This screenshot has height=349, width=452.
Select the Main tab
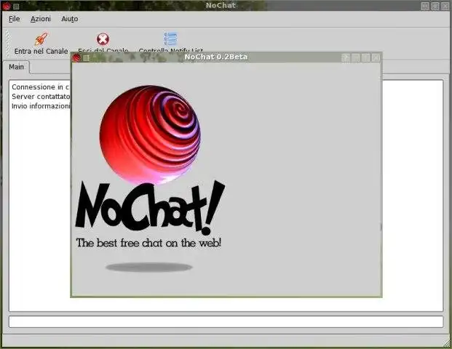pyautogui.click(x=16, y=67)
